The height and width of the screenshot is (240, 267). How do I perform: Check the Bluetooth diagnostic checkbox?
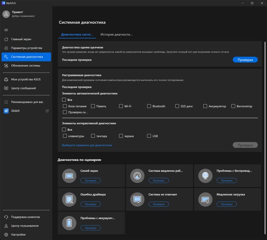point(149,106)
